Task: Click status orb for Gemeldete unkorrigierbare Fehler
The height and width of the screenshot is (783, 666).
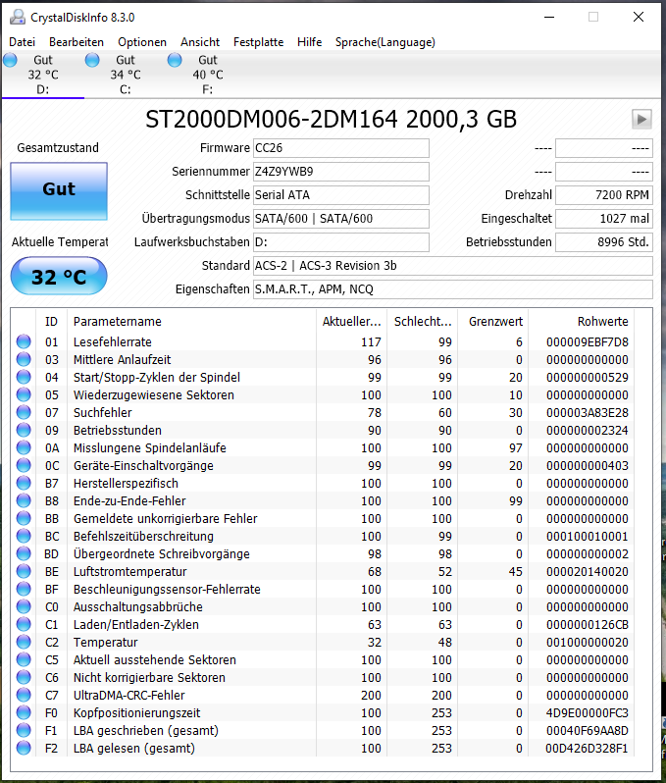Action: (x=24, y=518)
